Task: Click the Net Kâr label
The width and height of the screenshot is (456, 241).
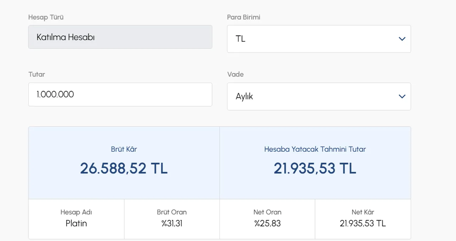Action: tap(363, 212)
